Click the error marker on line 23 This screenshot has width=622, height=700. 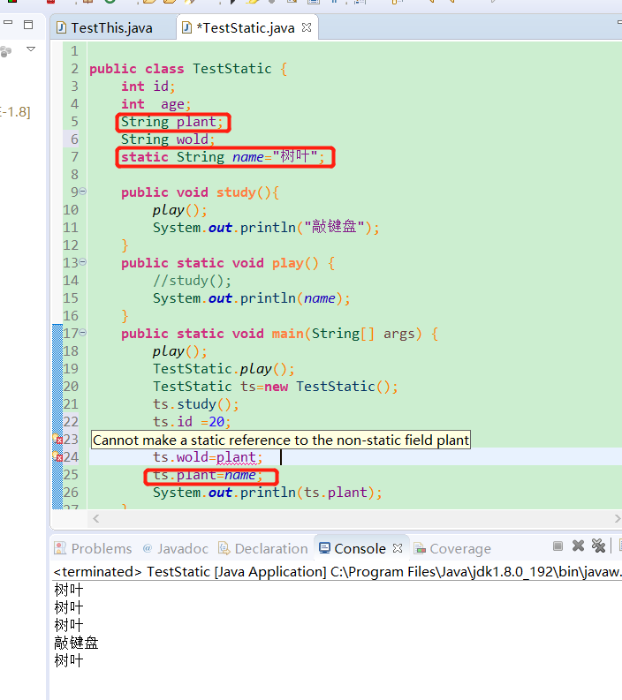(57, 440)
